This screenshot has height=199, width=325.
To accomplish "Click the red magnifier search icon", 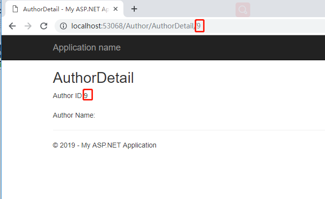I will coord(243,9).
